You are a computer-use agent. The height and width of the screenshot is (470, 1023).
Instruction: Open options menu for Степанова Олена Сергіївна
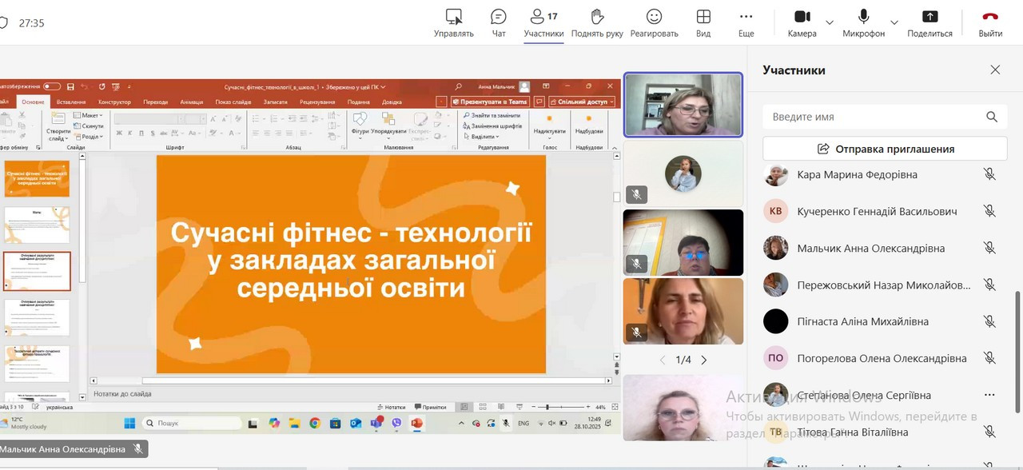(989, 395)
